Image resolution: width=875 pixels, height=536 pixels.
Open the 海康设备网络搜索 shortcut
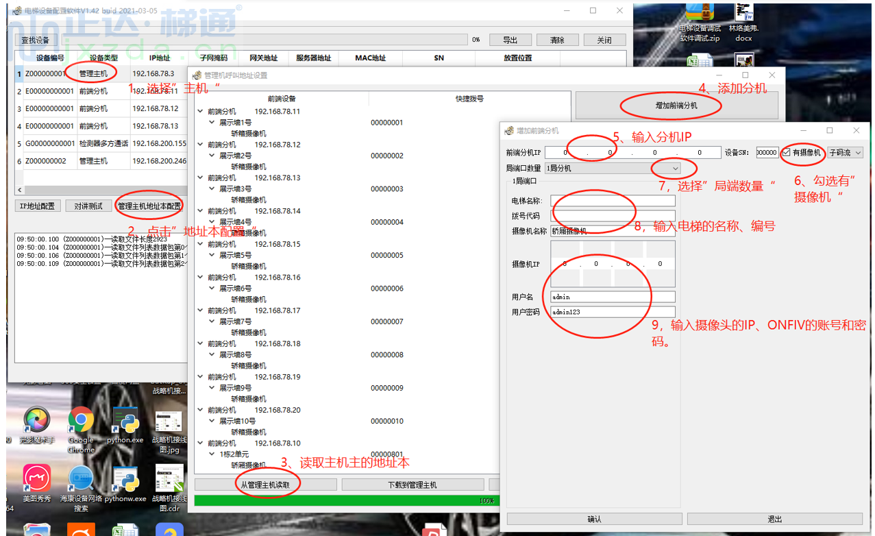click(x=81, y=479)
